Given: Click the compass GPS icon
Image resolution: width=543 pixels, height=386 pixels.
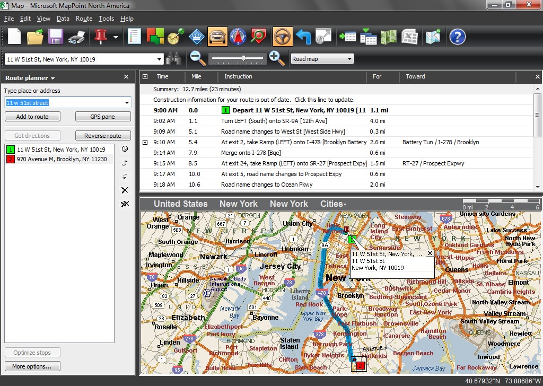Looking at the screenshot, I should (x=238, y=37).
